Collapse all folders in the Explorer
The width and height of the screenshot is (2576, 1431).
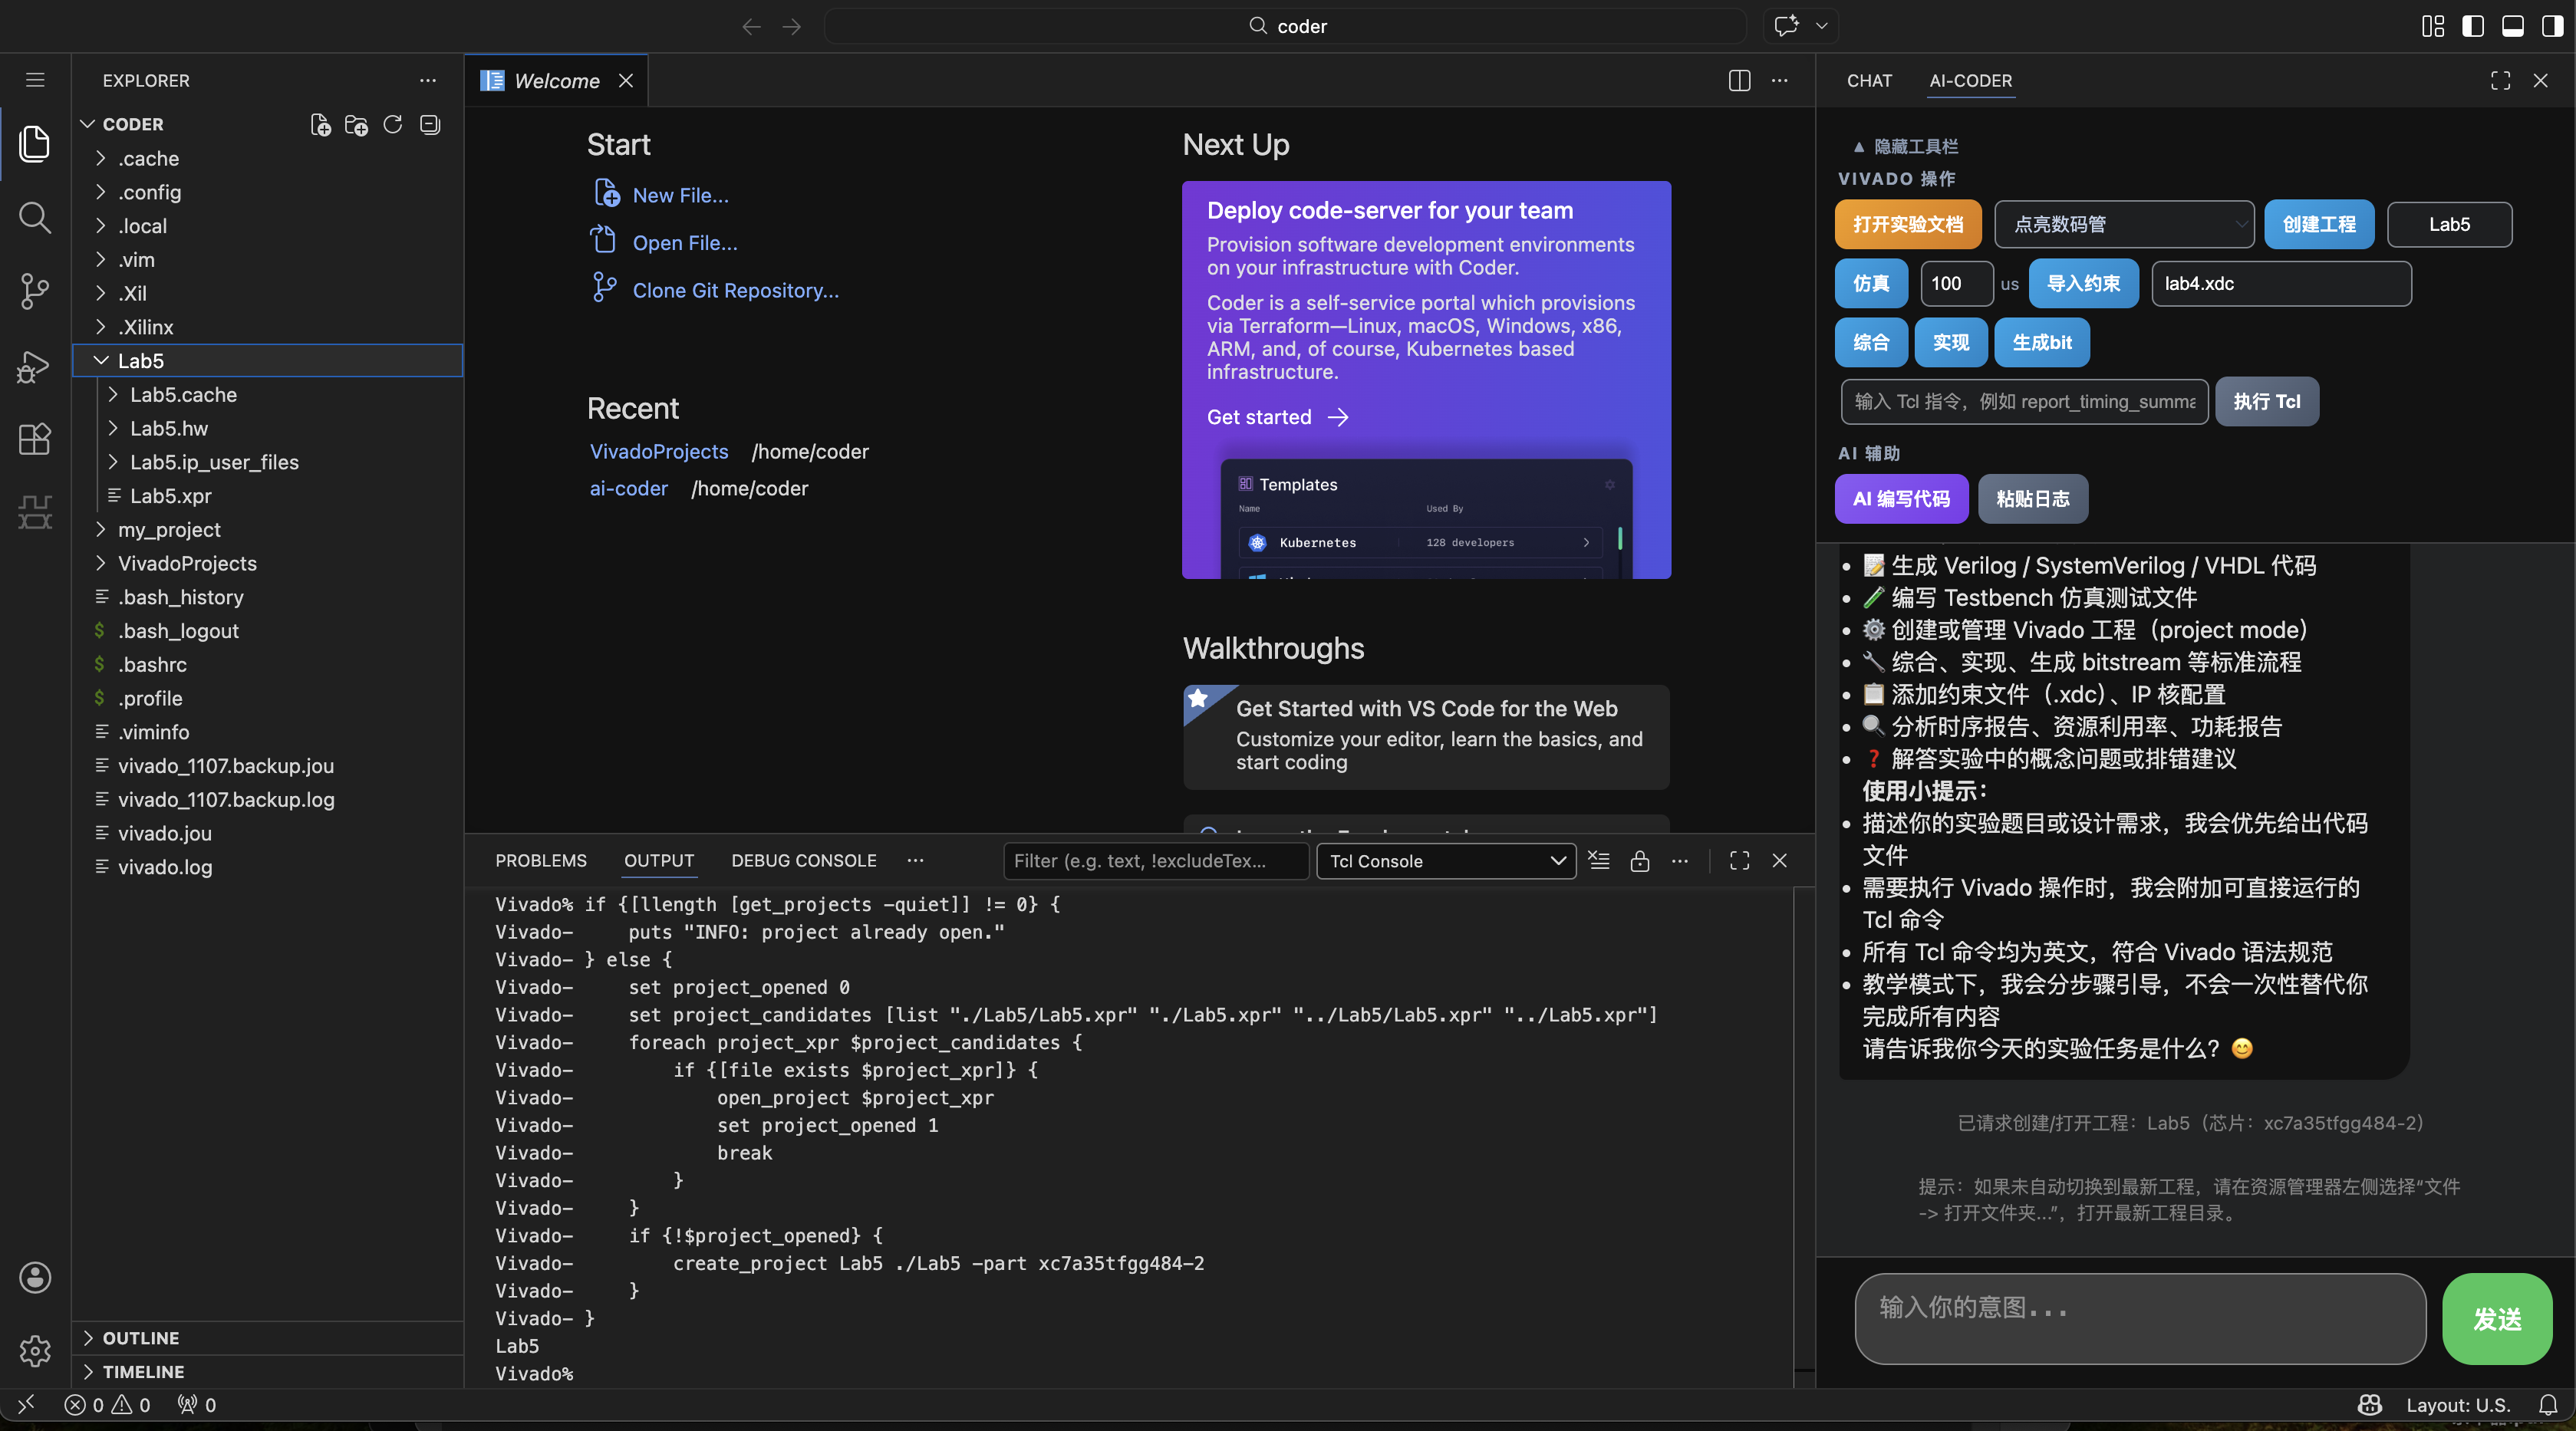point(429,124)
